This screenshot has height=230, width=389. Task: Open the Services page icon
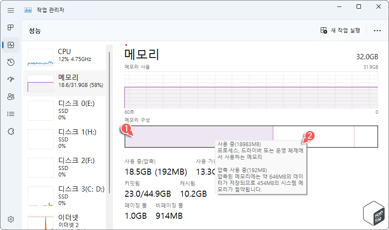pyautogui.click(x=11, y=131)
